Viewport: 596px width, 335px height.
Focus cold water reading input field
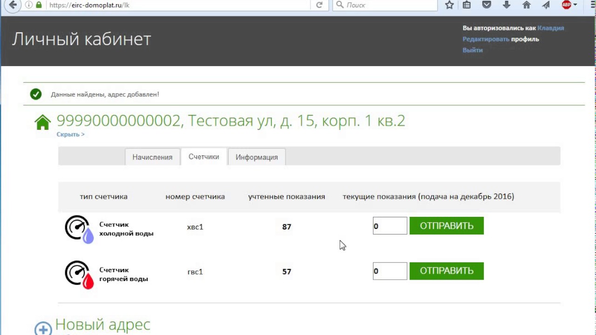[x=390, y=226]
